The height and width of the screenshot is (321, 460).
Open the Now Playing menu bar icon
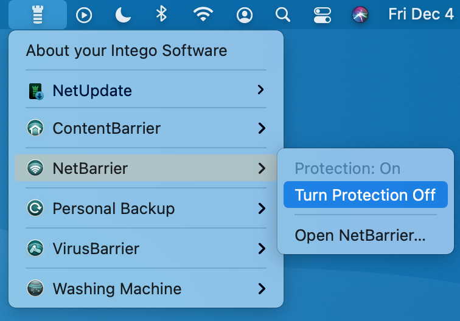84,15
